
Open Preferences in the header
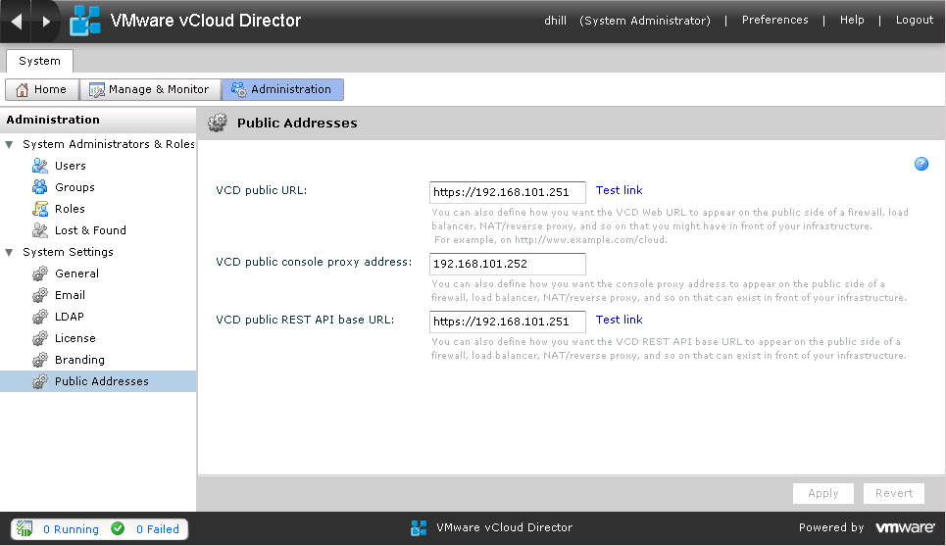tap(774, 20)
